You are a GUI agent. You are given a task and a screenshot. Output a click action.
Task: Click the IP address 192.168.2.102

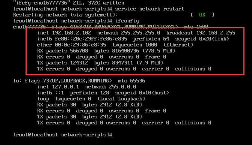(71, 33)
